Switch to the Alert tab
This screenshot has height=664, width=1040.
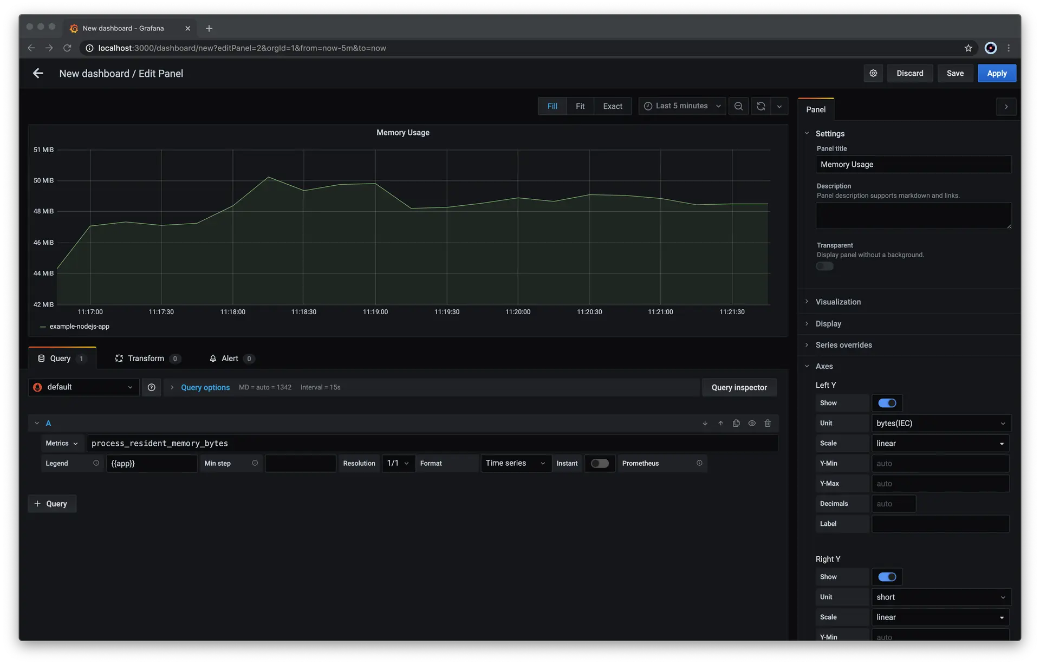pyautogui.click(x=230, y=359)
